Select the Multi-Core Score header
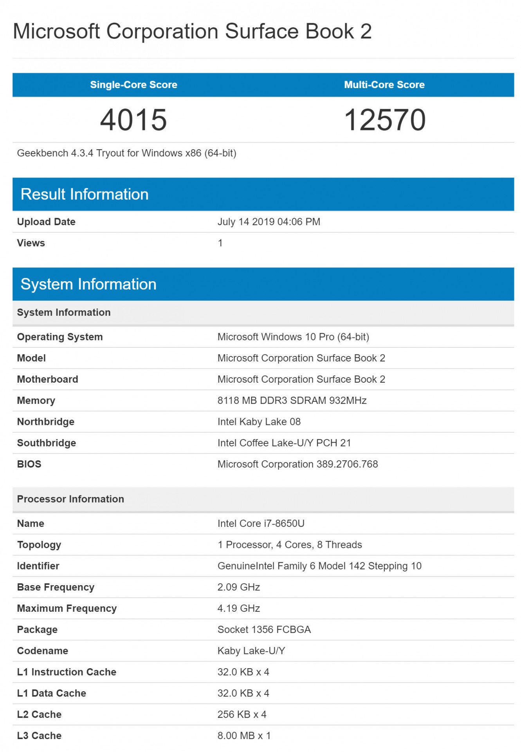This screenshot has height=752, width=521. 384,85
